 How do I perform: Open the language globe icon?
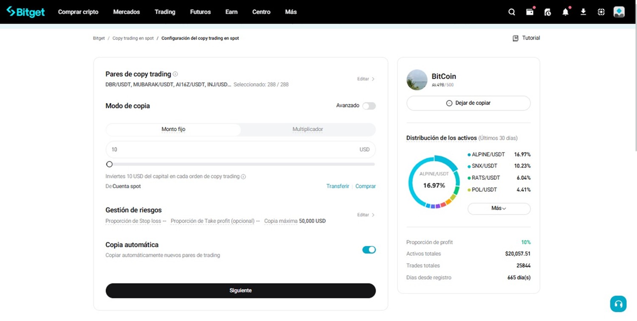pos(601,12)
